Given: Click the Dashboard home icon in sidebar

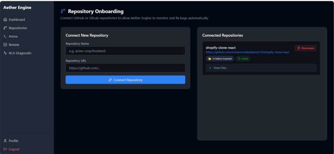Looking at the screenshot, I should tap(5, 19).
